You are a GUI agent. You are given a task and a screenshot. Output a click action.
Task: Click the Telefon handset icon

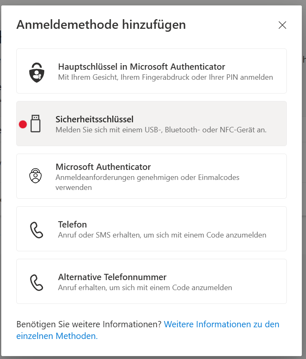coord(36,229)
